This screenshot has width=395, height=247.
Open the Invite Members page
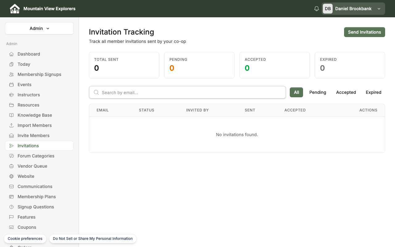(39, 136)
